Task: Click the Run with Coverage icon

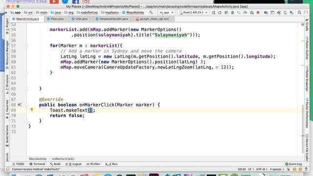Action: click(239, 13)
